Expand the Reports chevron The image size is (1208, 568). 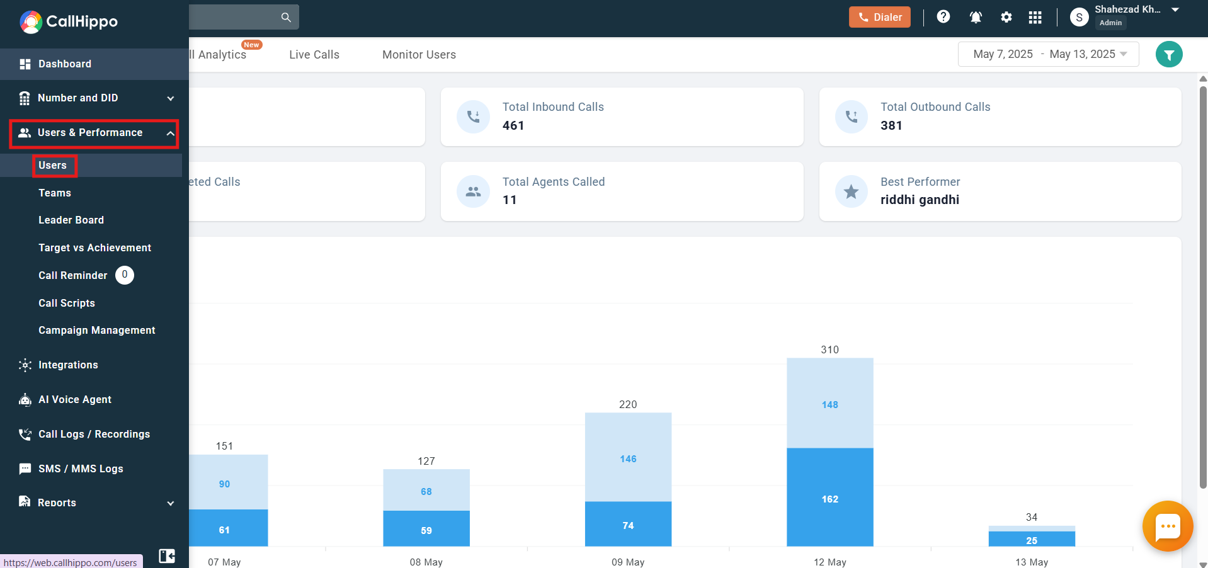(171, 503)
